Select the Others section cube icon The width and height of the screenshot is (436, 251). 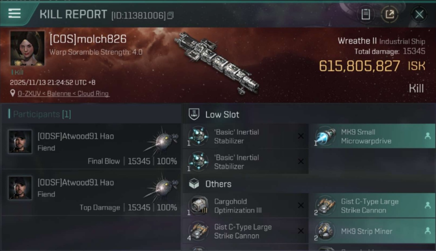194,184
